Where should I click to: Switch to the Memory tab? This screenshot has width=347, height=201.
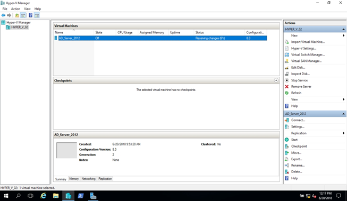coord(74,179)
